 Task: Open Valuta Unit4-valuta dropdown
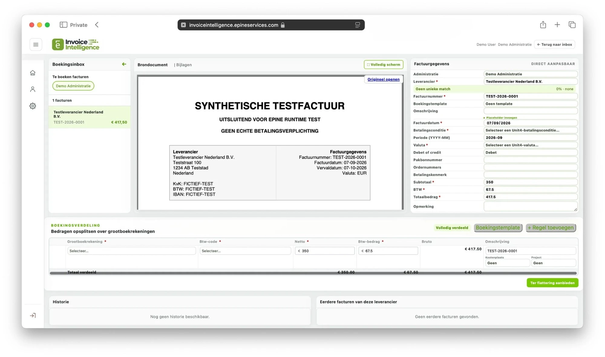pos(530,145)
